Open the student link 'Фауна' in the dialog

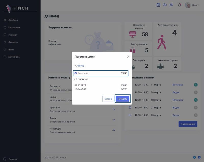click(81, 66)
